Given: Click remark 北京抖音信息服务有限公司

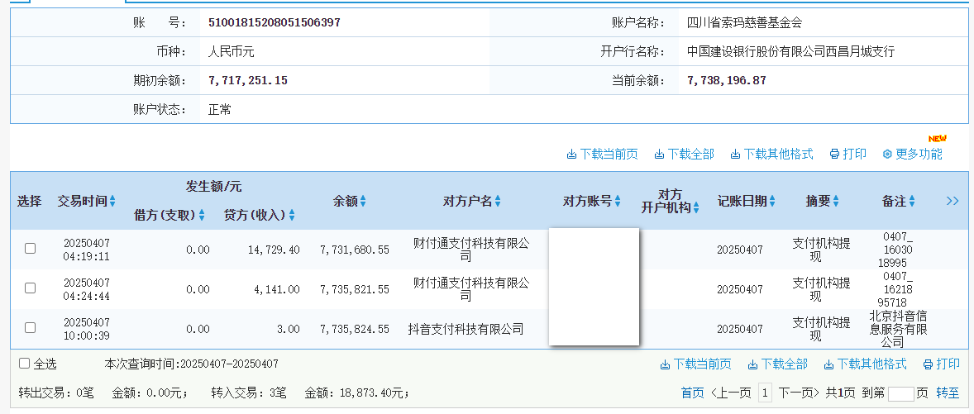Looking at the screenshot, I should coord(898,329).
